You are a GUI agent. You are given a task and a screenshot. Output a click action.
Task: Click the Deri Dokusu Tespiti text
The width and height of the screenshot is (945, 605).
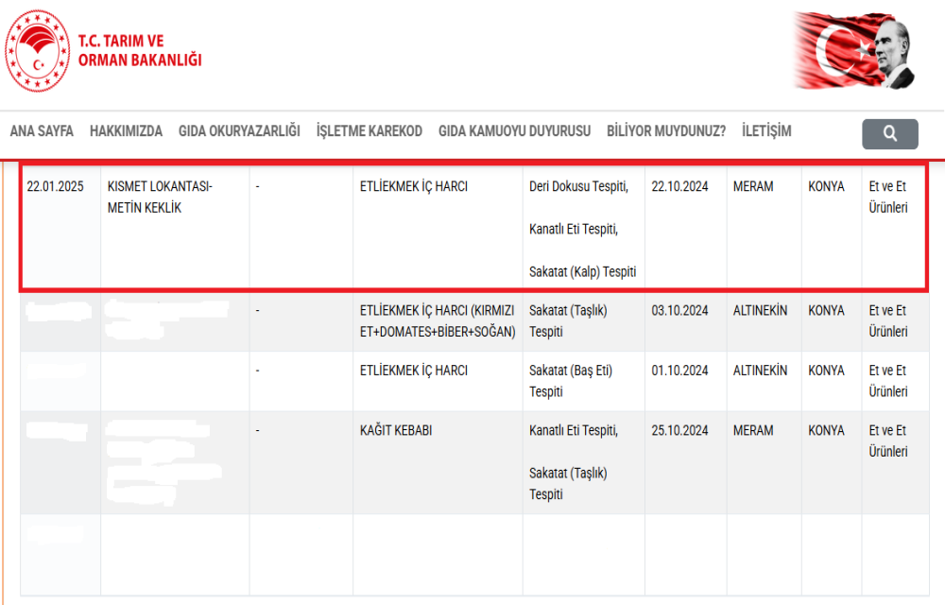coord(578,187)
